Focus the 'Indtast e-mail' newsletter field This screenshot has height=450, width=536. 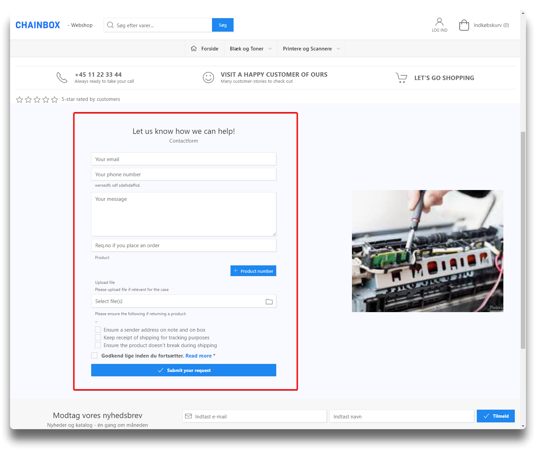pyautogui.click(x=255, y=416)
